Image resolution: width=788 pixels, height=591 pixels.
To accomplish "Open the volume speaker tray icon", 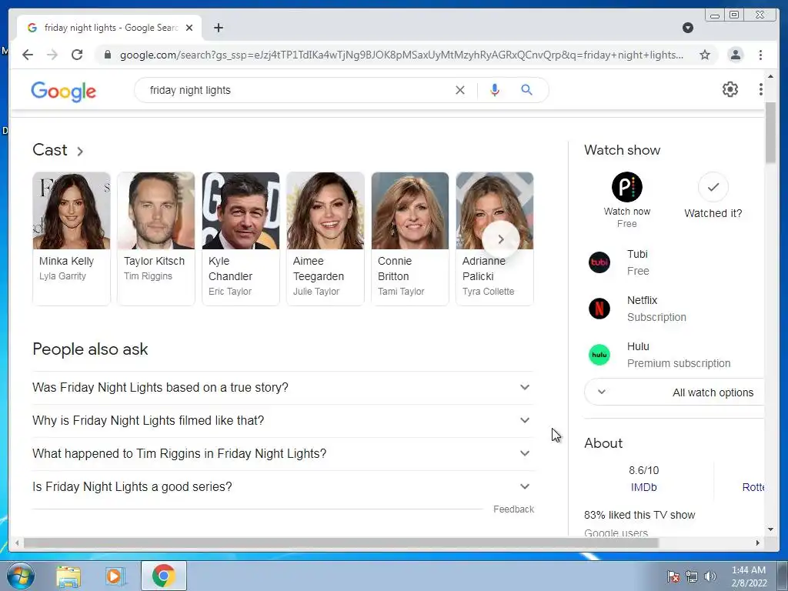I will (710, 576).
